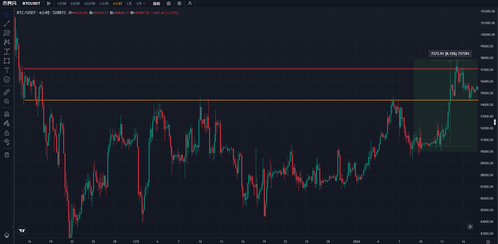Image resolution: width=498 pixels, height=244 pixels.
Task: Switch to the 5分钟 timeframe
Action: 75,4
